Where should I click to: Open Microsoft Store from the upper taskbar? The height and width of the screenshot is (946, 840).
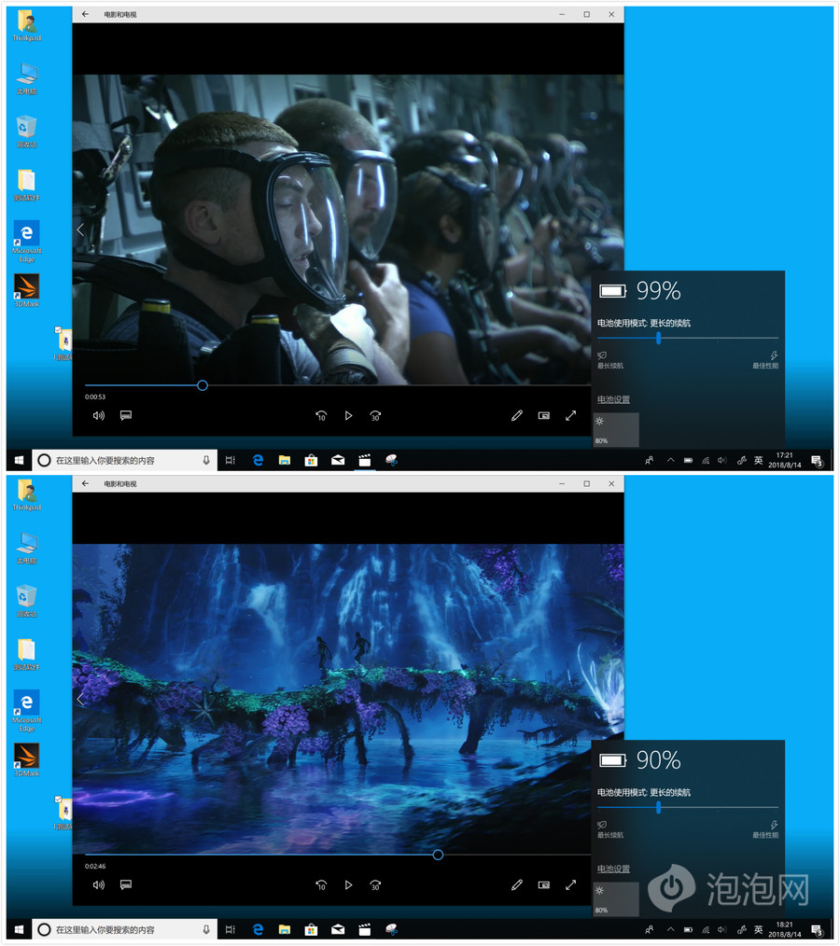(x=311, y=460)
